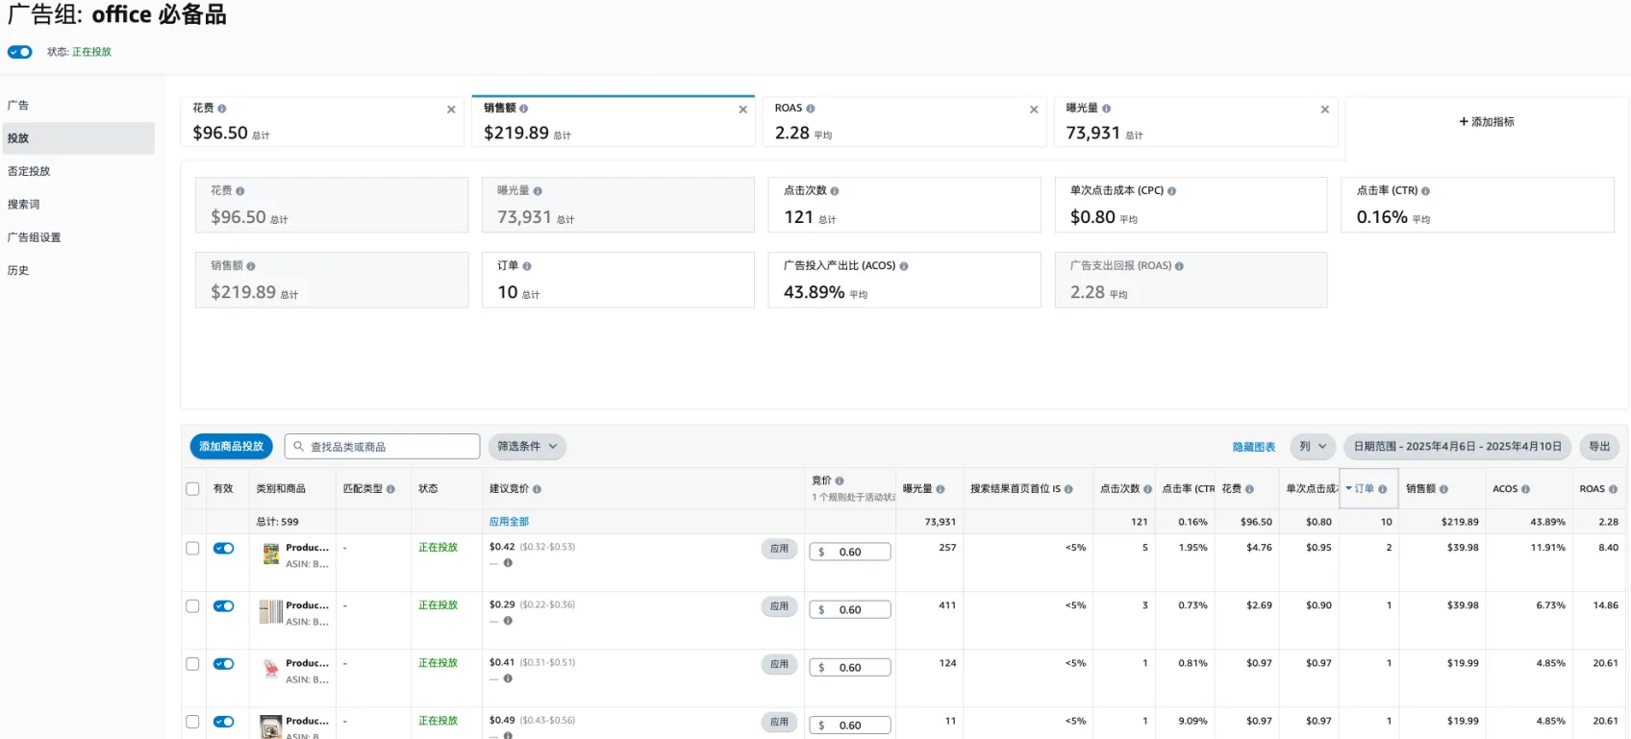Remove the 花费 metric tile with X
Viewport: 1631px width, 739px height.
click(451, 110)
